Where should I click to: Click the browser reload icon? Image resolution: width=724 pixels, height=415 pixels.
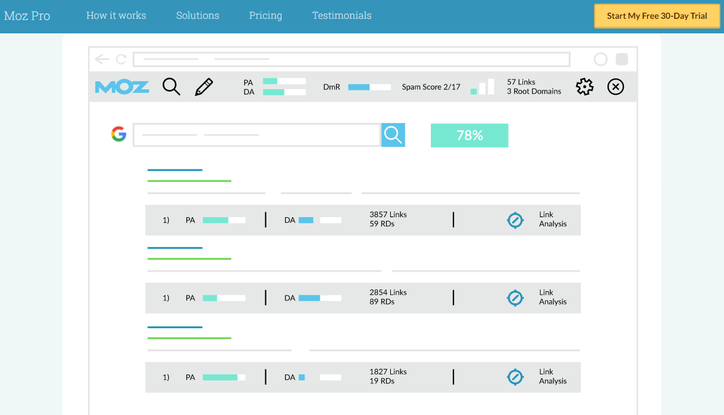[x=121, y=59]
